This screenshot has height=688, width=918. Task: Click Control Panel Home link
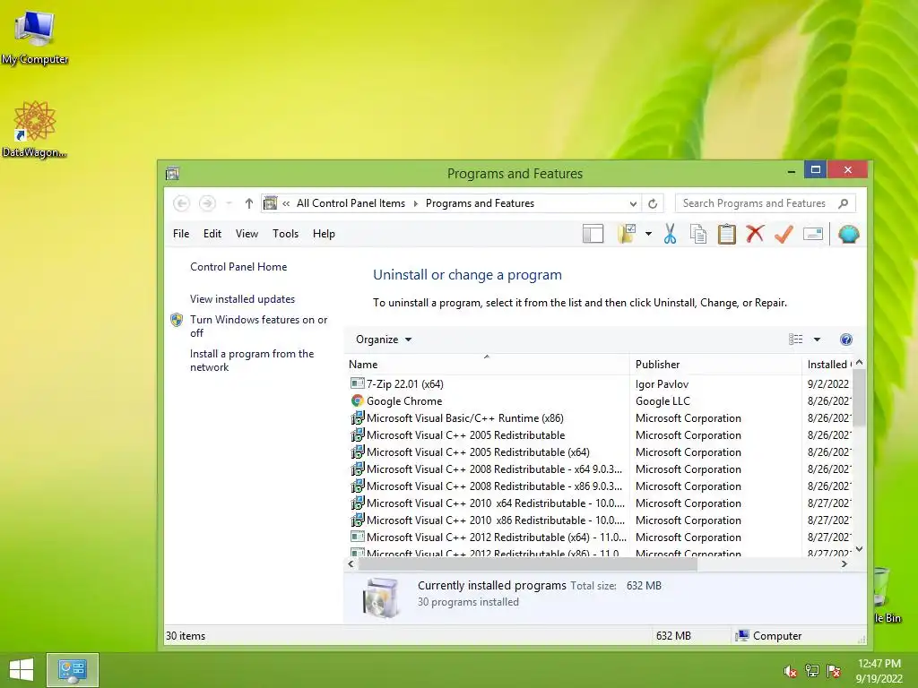[x=238, y=267]
